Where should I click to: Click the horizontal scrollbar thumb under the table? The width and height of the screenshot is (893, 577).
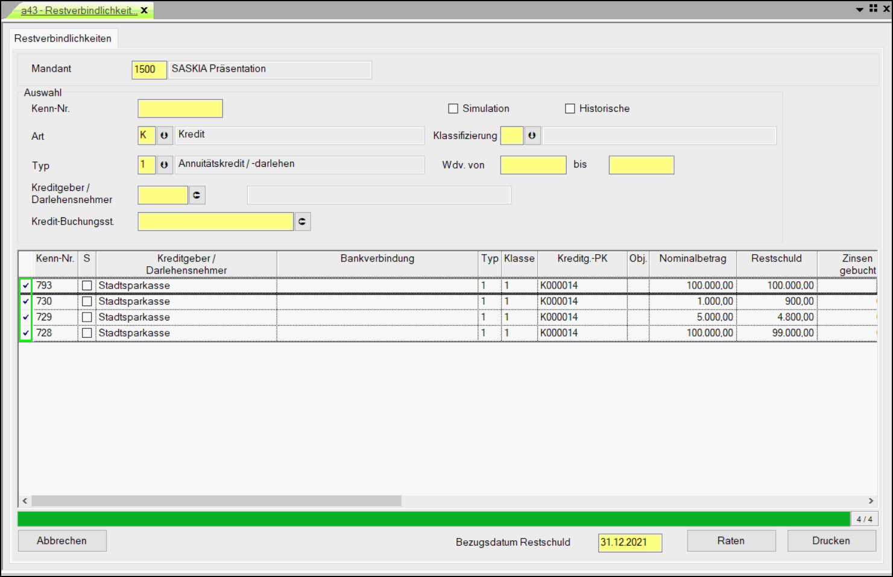216,501
